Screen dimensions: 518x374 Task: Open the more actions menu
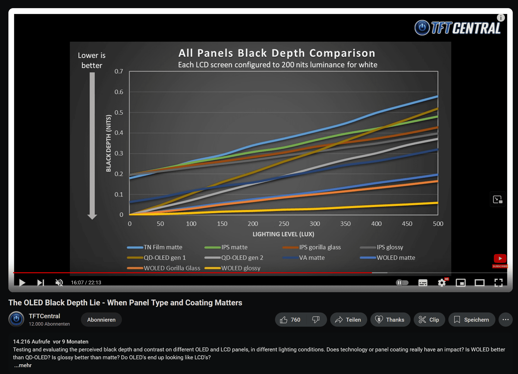pos(505,320)
